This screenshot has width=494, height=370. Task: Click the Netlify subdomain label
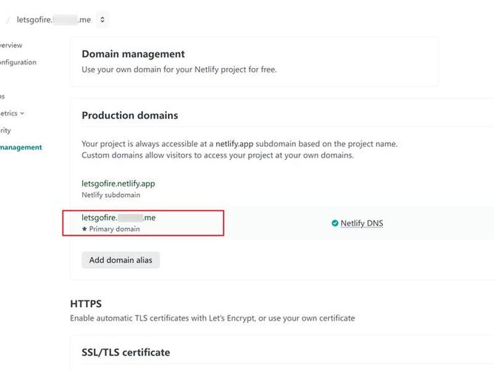coord(111,195)
